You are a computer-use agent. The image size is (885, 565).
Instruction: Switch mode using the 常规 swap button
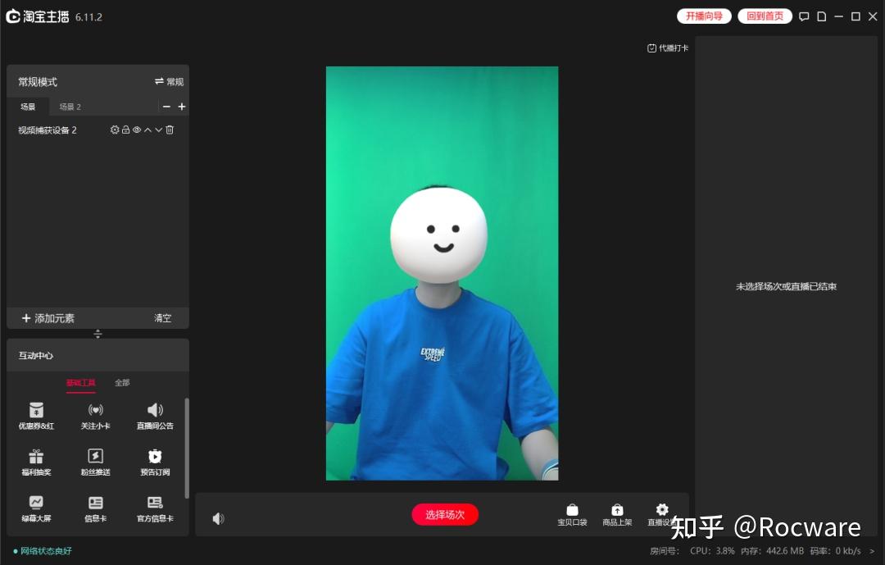click(x=170, y=82)
